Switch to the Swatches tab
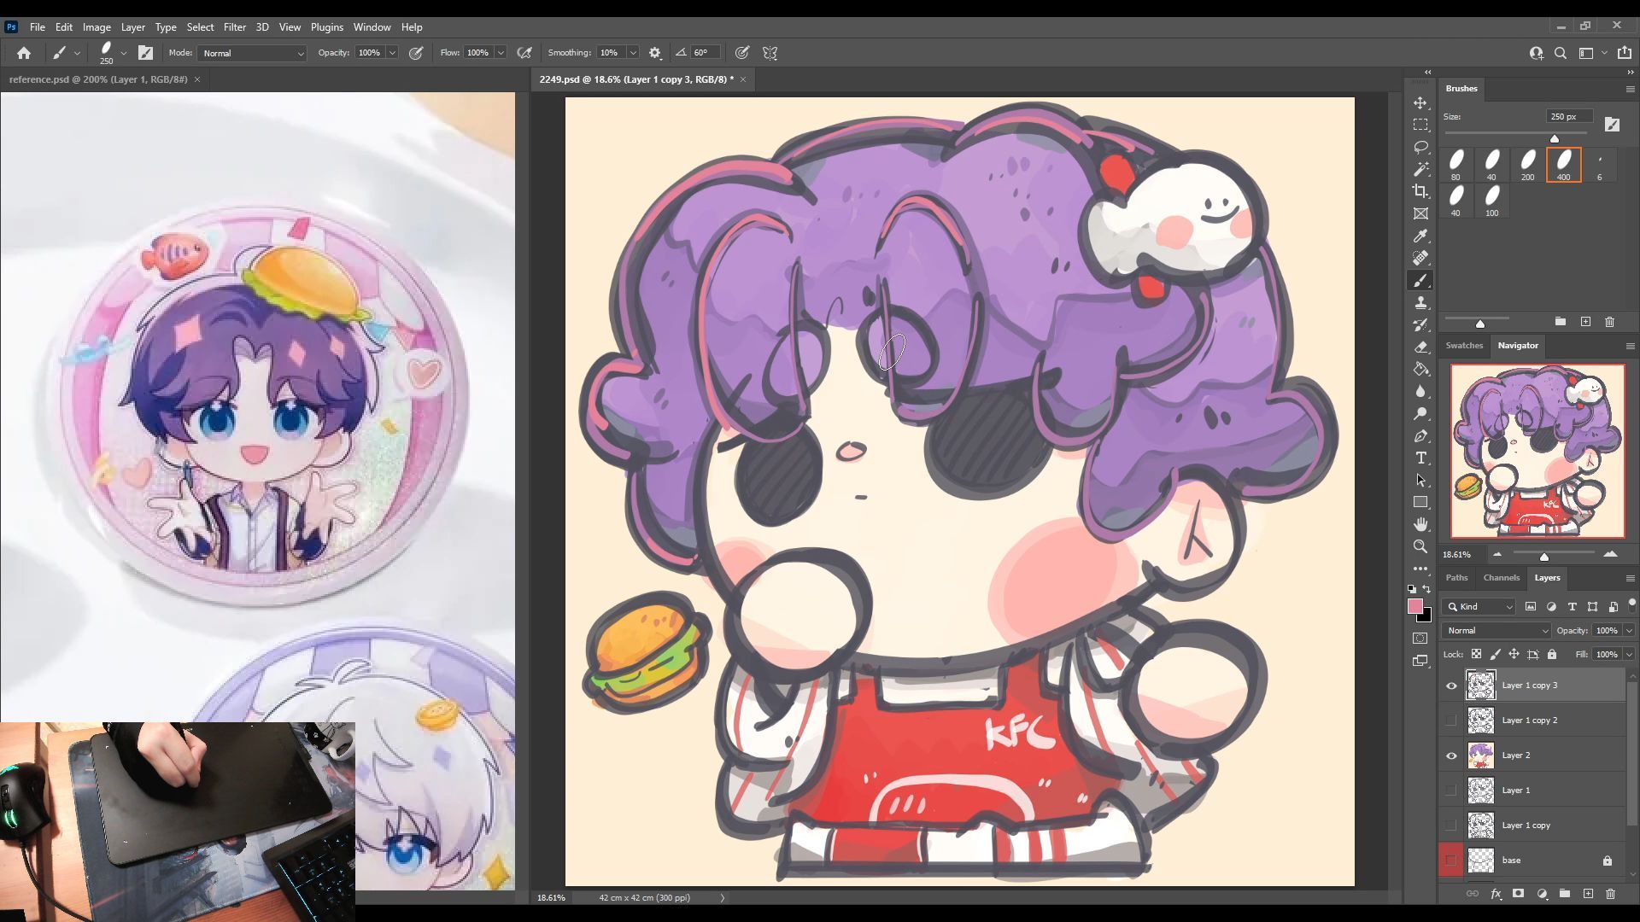 pos(1464,346)
